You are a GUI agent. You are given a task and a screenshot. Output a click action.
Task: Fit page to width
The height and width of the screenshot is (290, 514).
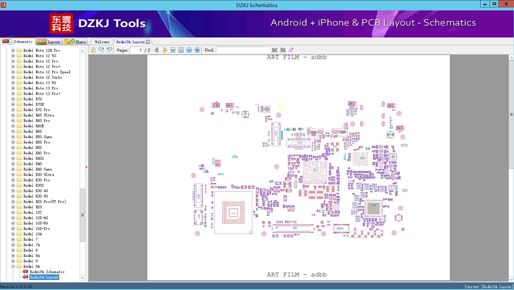(173, 50)
